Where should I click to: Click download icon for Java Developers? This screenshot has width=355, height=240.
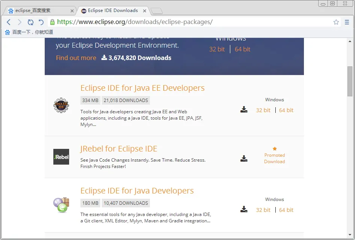click(x=244, y=209)
